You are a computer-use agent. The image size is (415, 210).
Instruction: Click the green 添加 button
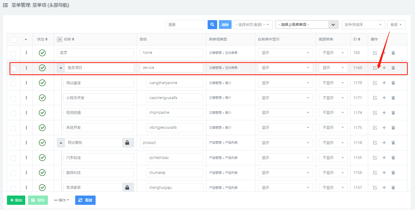[x=16, y=200]
